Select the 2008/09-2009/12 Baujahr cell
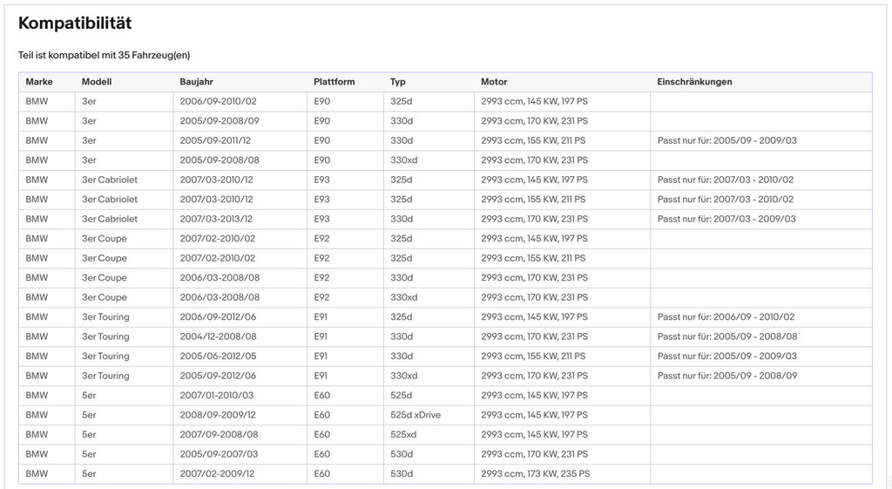This screenshot has width=892, height=489. pos(218,415)
